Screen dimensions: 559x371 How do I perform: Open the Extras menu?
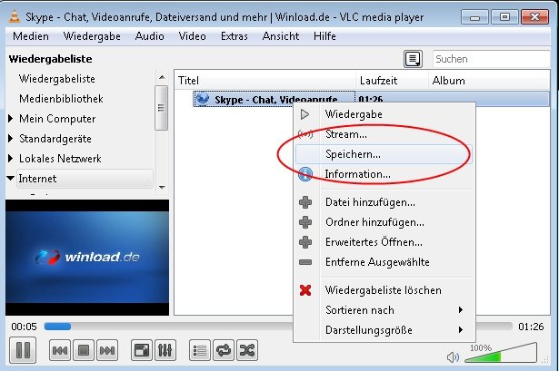(x=235, y=36)
